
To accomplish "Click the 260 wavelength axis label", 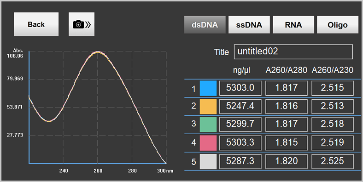I will [x=98, y=171].
